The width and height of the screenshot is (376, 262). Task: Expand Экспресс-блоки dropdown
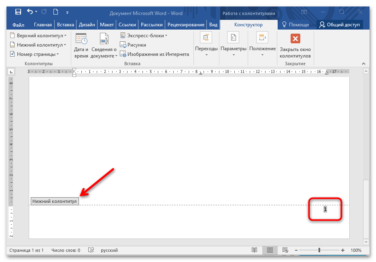tap(144, 36)
